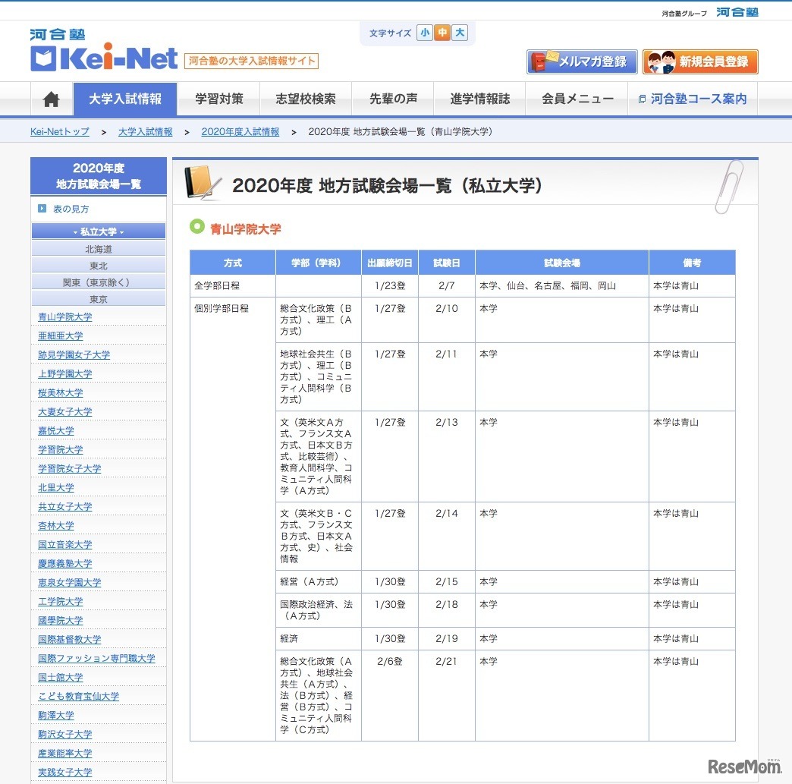Screen dimensions: 792x784
Task: Select the 中 font size option
Action: 442,33
